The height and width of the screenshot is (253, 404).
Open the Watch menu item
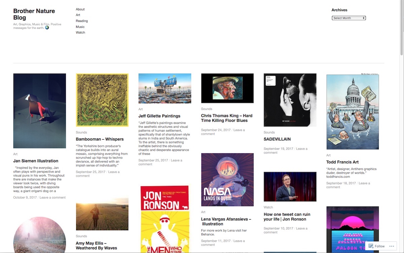coord(80,32)
